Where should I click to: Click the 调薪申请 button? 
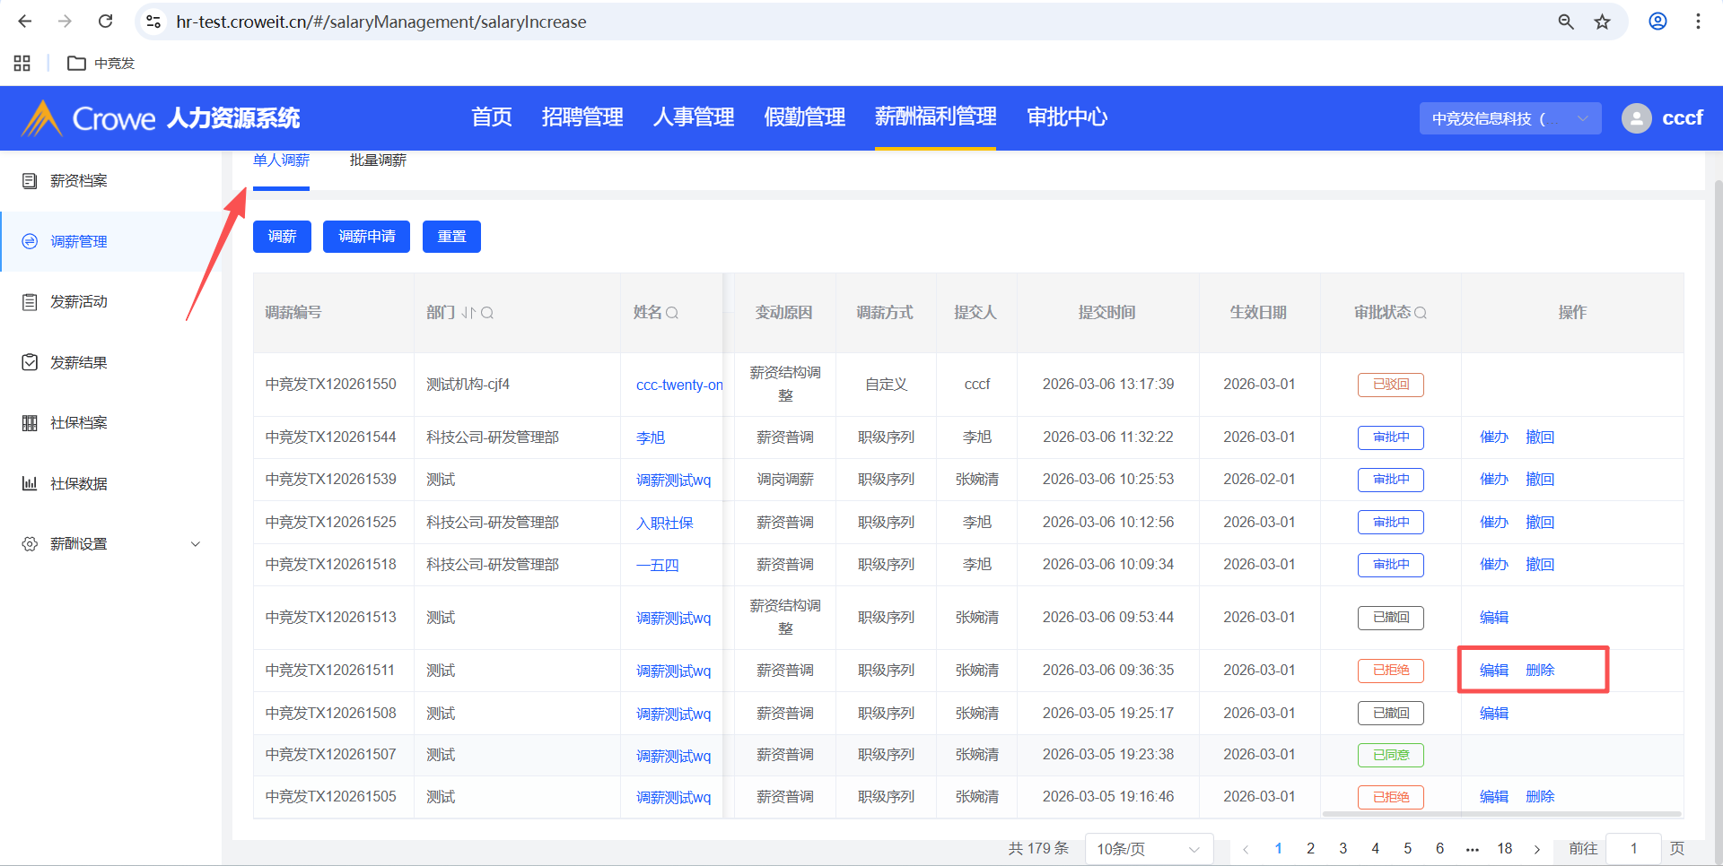[366, 237]
